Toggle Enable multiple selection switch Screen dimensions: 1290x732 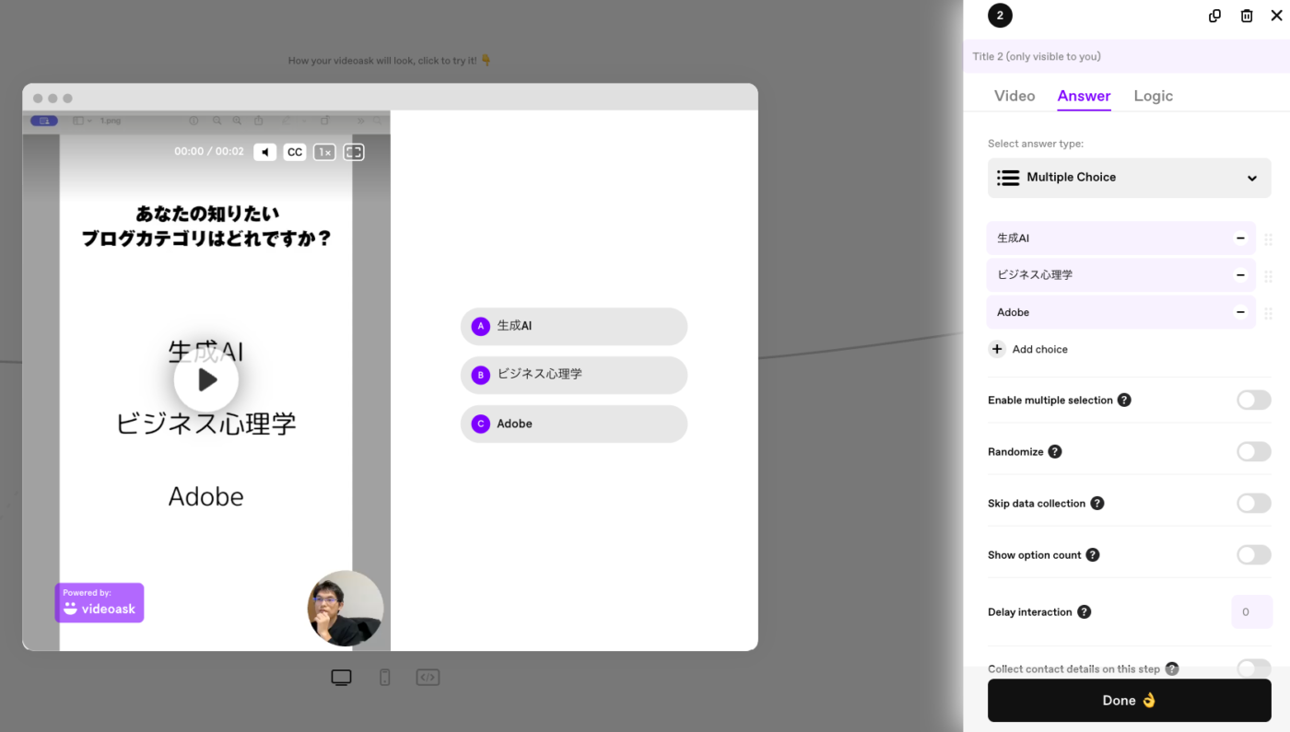tap(1253, 400)
